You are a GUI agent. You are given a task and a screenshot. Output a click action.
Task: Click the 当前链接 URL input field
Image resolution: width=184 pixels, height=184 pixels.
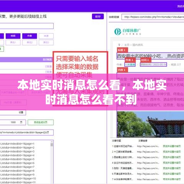153,17
